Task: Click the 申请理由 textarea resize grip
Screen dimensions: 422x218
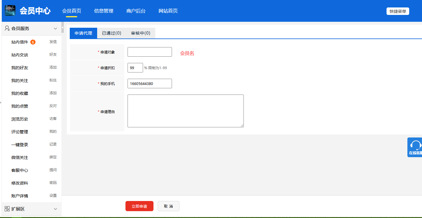Action: tap(242, 126)
